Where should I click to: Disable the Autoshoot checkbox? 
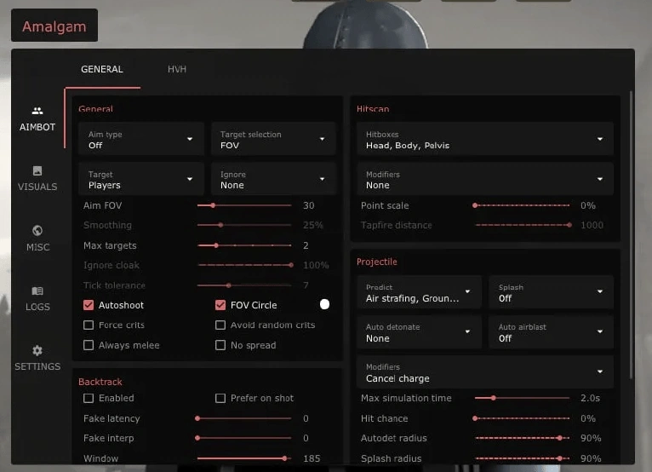pos(89,305)
